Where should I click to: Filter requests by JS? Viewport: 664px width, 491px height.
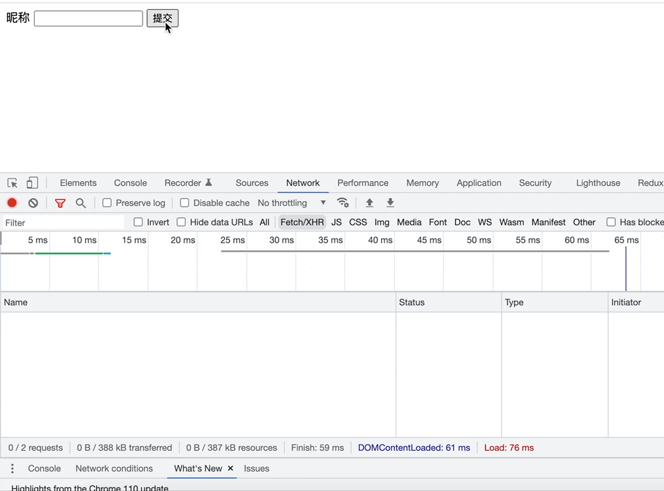tap(337, 222)
